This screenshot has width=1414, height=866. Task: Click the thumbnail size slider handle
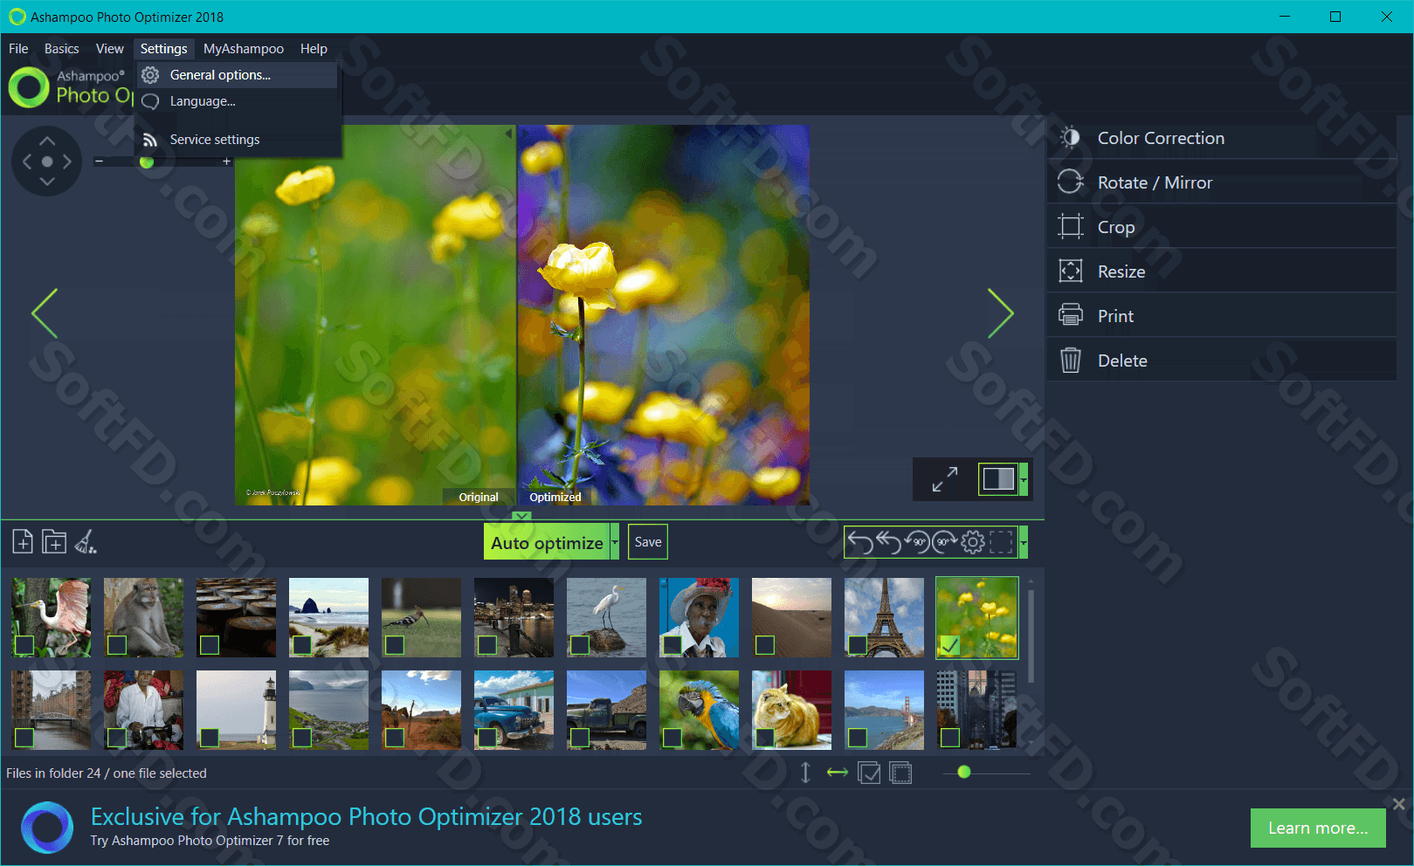tap(964, 772)
